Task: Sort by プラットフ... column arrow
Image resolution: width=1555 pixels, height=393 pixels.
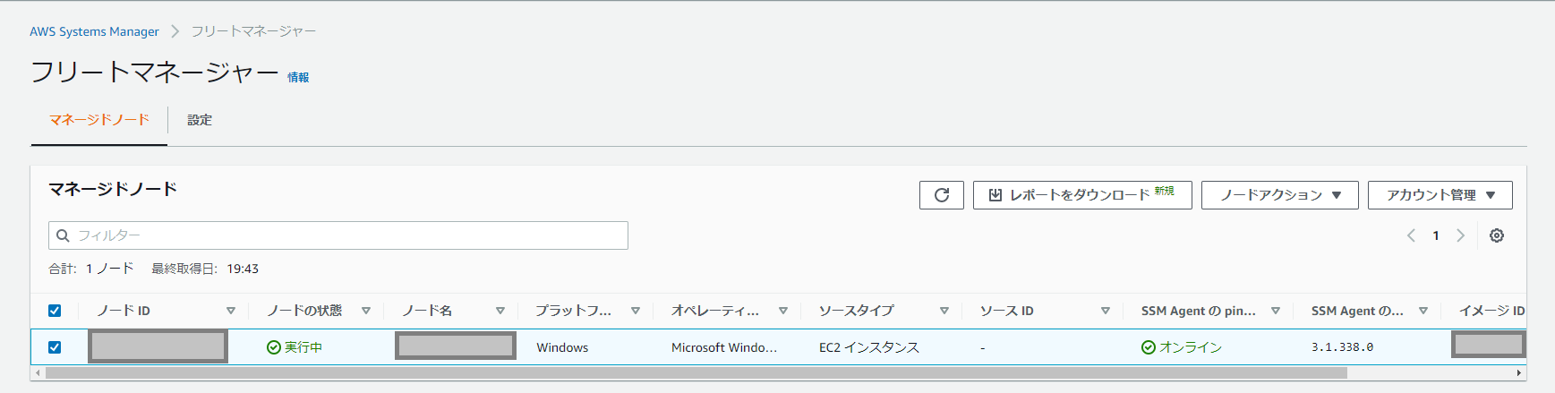Action: coord(636,311)
